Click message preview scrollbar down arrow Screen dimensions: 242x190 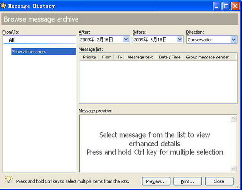(233, 169)
